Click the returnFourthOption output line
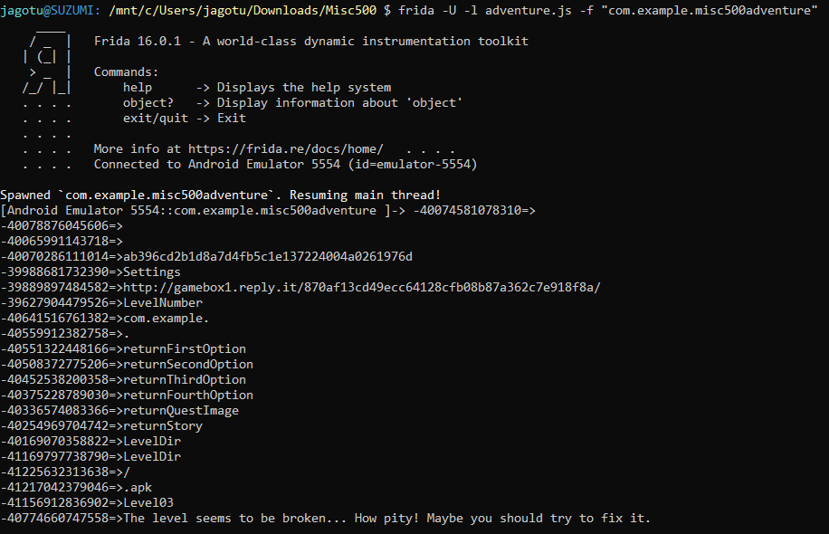The image size is (829, 534). pyautogui.click(x=188, y=395)
